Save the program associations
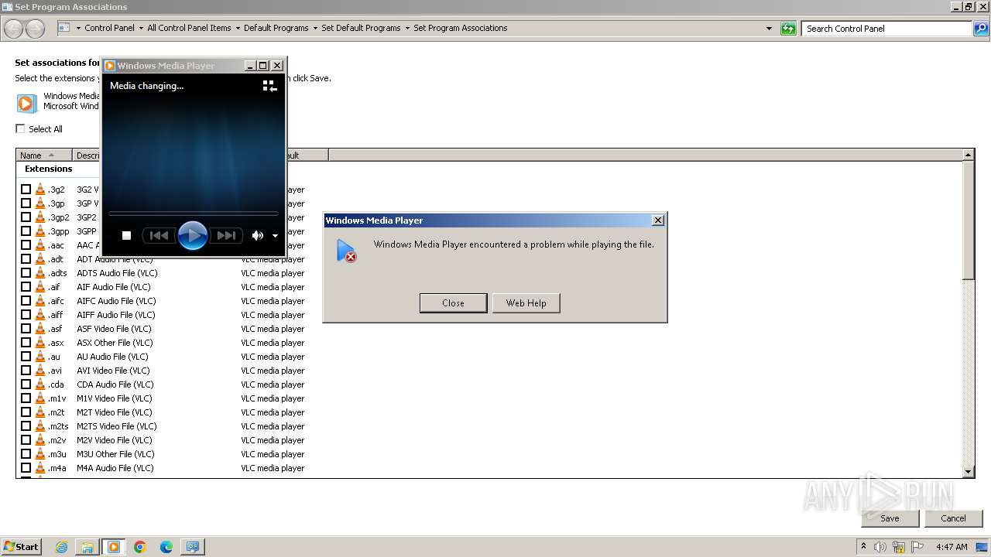The height and width of the screenshot is (557, 991). click(x=890, y=518)
